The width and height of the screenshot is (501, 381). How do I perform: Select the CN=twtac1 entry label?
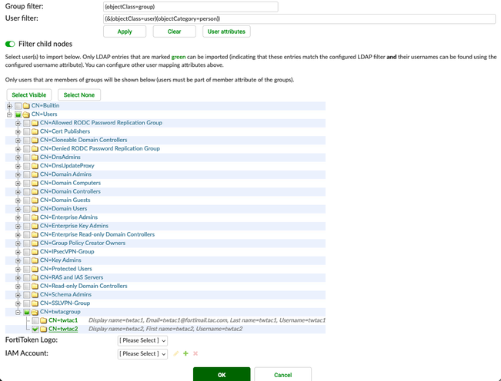tap(63, 320)
